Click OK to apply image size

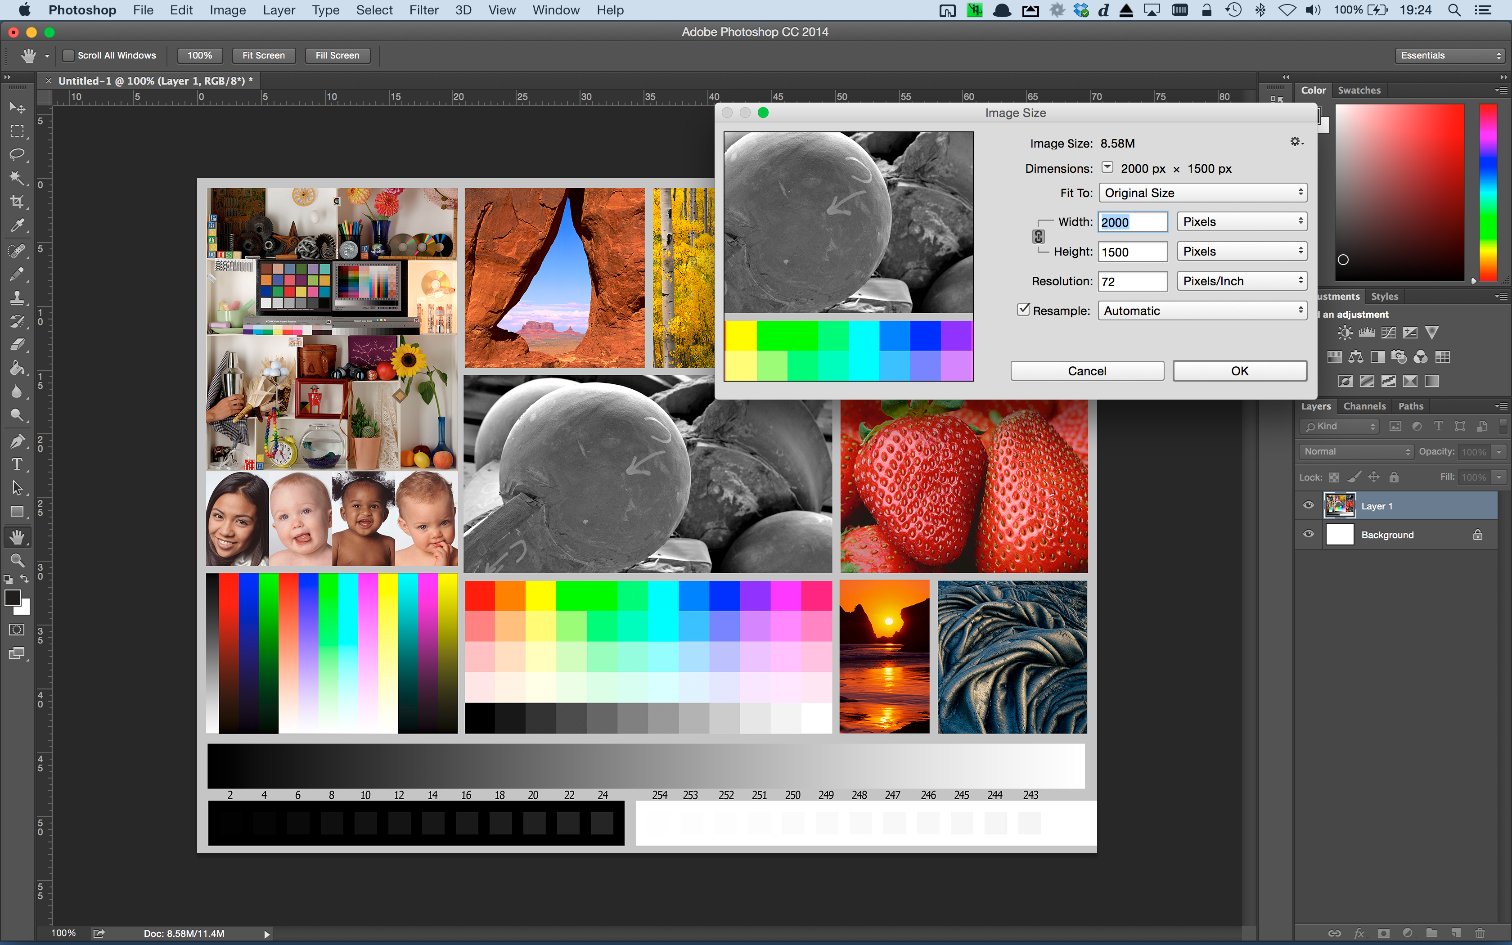point(1239,370)
